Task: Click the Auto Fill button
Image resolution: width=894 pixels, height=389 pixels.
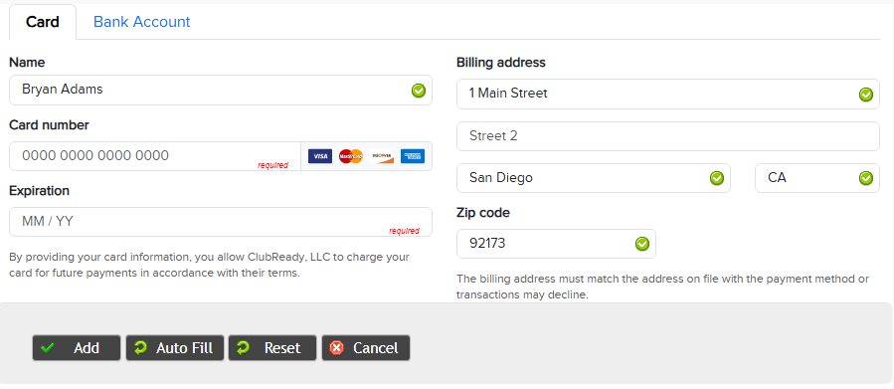Action: coord(175,348)
